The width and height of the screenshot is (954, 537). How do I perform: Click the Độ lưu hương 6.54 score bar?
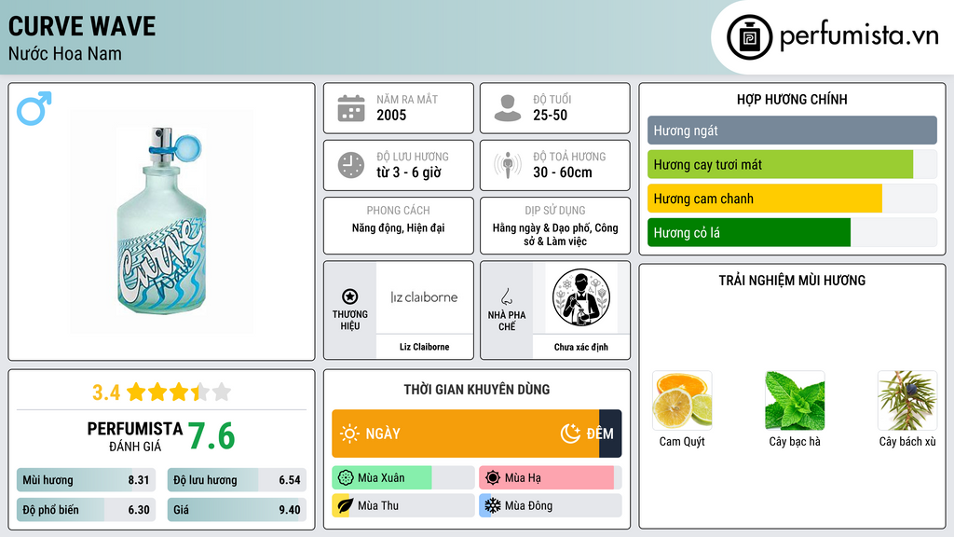click(237, 480)
